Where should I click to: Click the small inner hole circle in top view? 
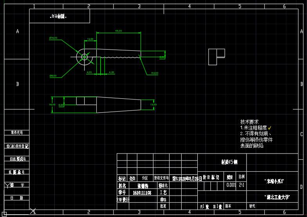85,57
